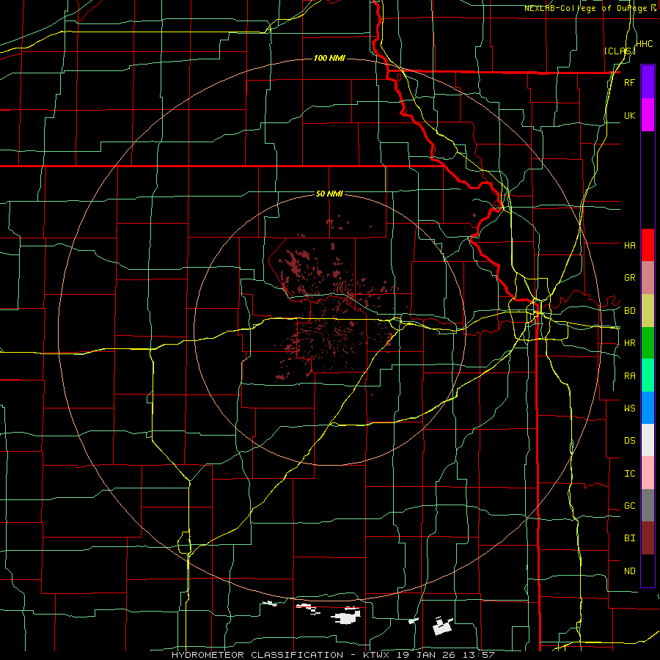Click the "HYDROMETEOR CLASSIFICATION" caption text
The image size is (660, 660).
(257, 655)
